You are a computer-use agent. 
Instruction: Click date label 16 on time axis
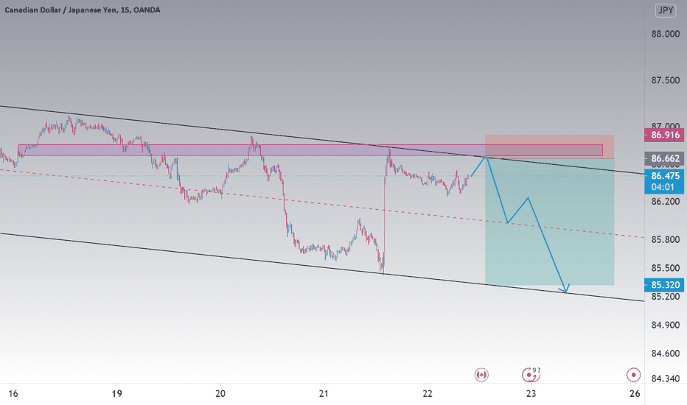coord(13,394)
